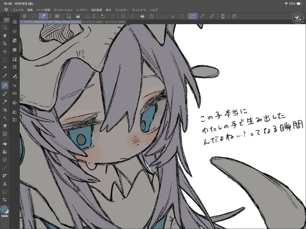This screenshot has height=229, width=306.
Task: Open the Sub Tool group palette icon
Action: (x=15, y=59)
